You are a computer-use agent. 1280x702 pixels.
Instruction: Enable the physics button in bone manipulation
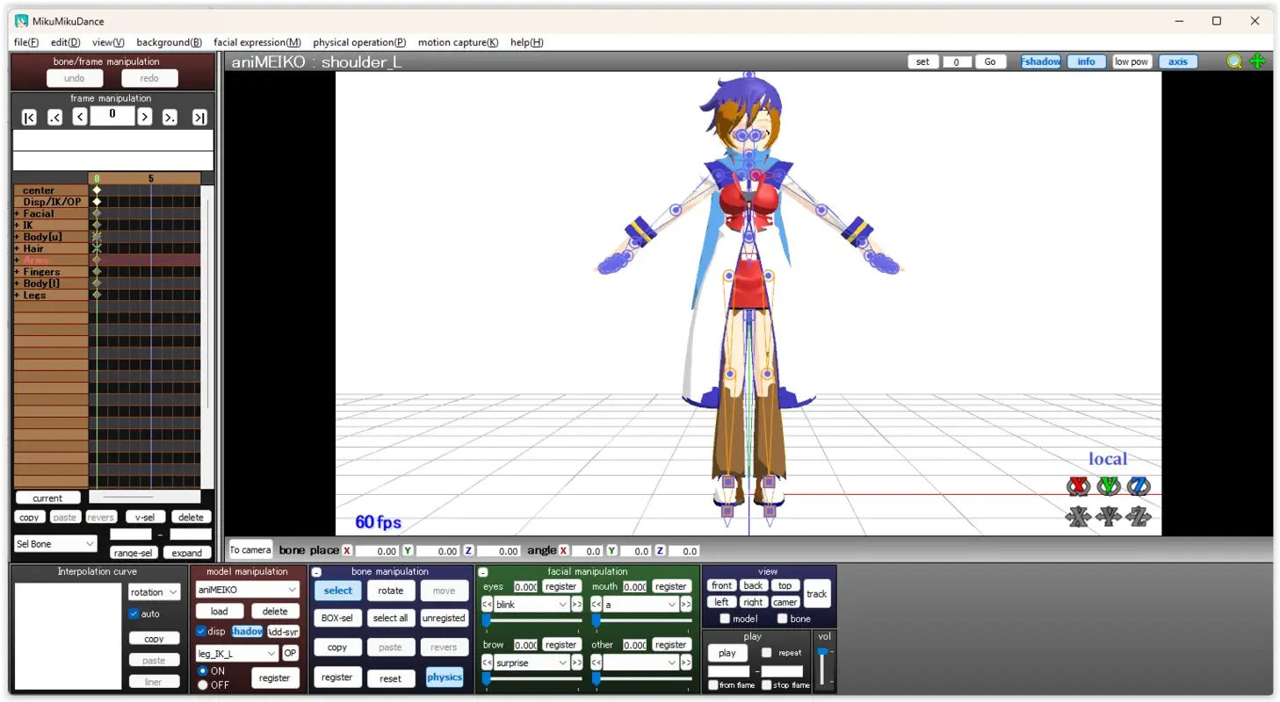coord(444,677)
